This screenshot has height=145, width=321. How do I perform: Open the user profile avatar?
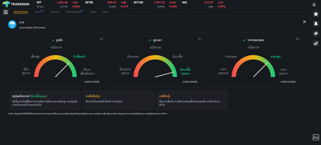(x=314, y=4)
